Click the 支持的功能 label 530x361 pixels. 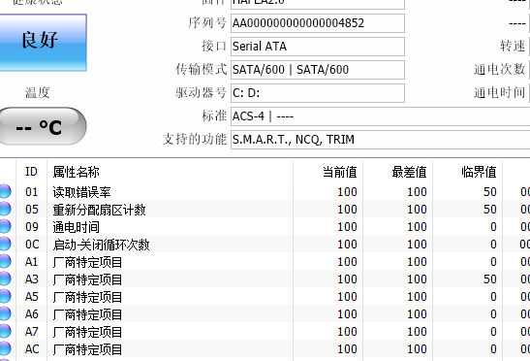coord(195,139)
